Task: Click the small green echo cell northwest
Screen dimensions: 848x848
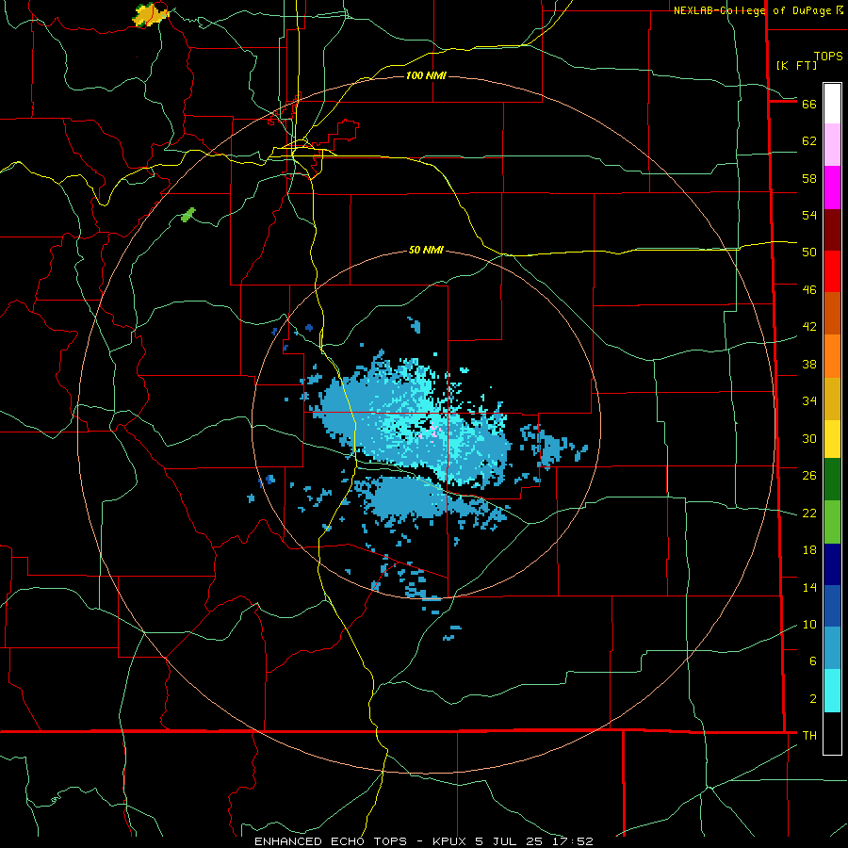Action: click(x=188, y=215)
